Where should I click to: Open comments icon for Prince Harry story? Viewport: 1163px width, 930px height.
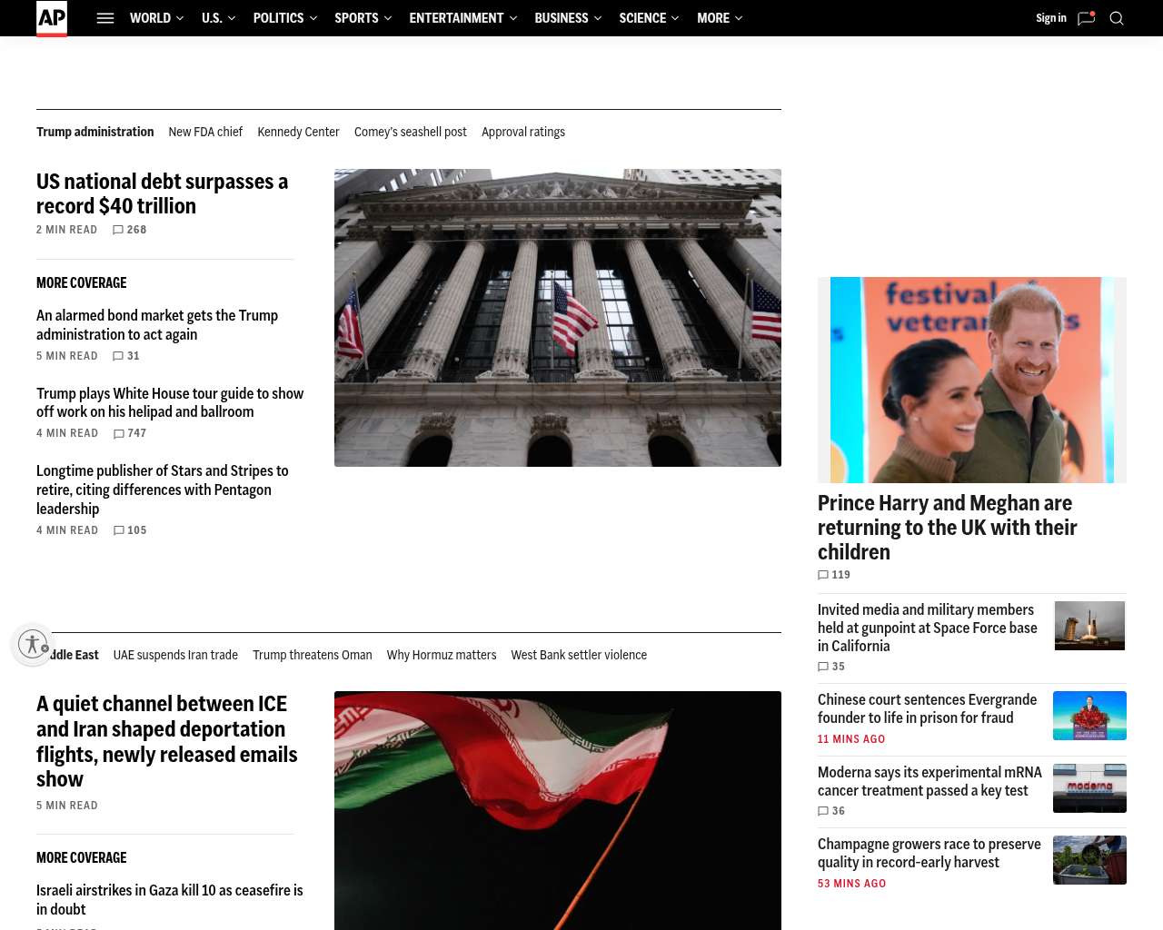[823, 575]
